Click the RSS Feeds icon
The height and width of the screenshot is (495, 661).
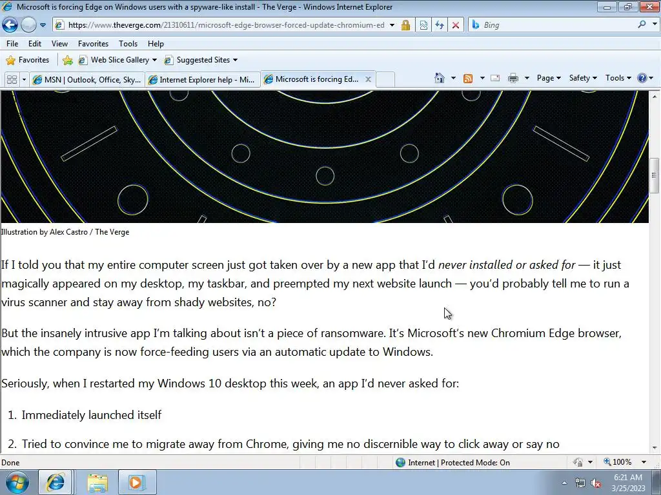click(x=468, y=78)
